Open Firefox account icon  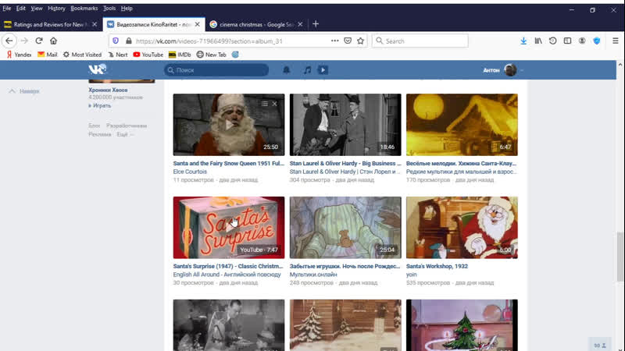pos(582,41)
